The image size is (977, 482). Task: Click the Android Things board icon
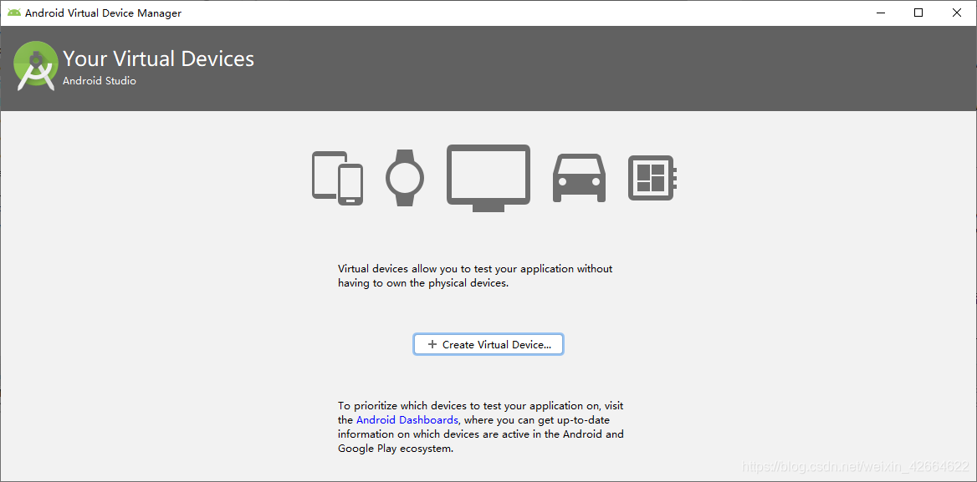(x=652, y=178)
